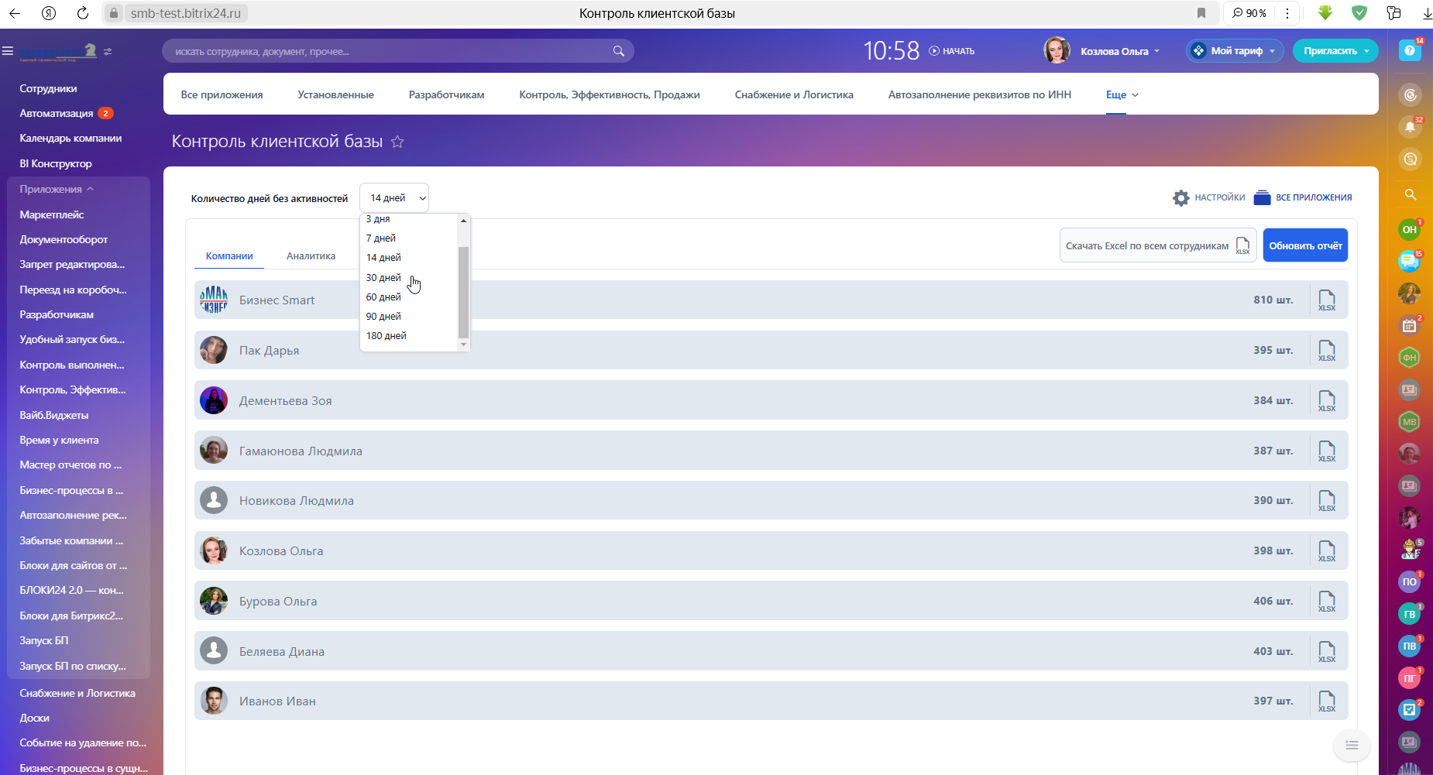Open Маркетплейс in left sidebar

(52, 214)
